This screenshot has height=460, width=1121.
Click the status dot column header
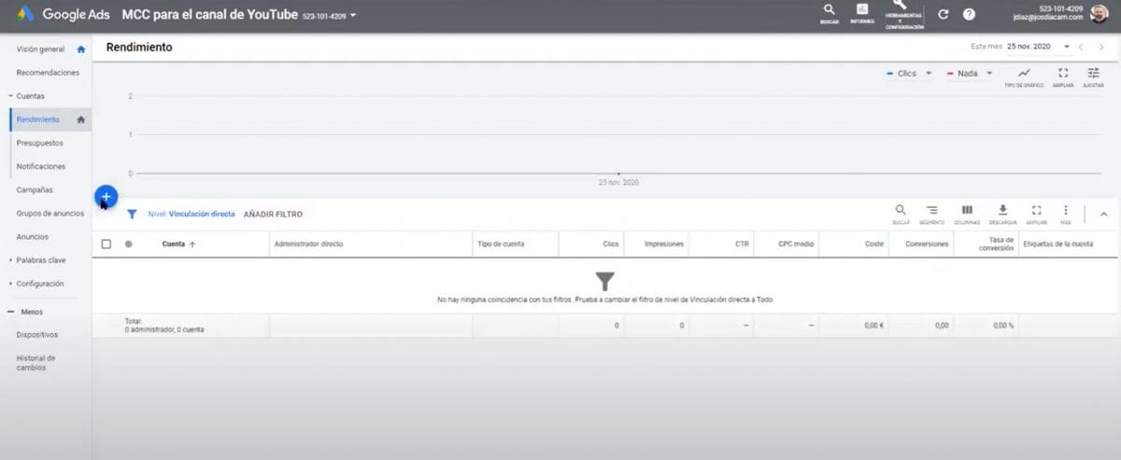pyautogui.click(x=128, y=244)
